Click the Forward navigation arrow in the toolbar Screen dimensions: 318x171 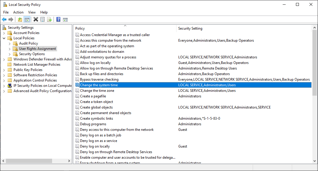tap(11, 19)
